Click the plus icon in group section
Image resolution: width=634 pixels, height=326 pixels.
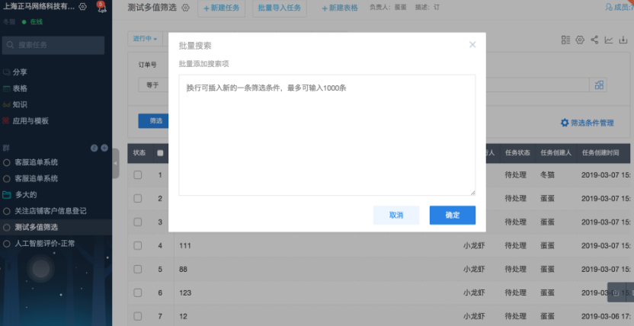(x=104, y=148)
